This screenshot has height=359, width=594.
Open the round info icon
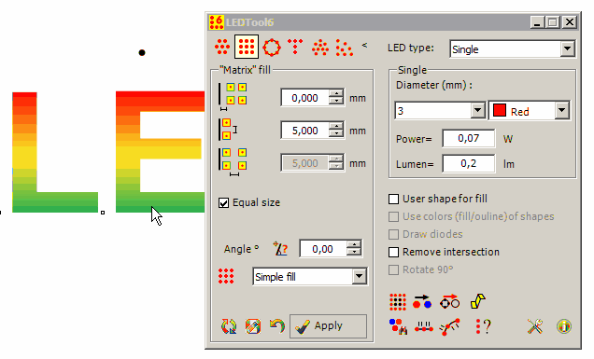tap(564, 326)
